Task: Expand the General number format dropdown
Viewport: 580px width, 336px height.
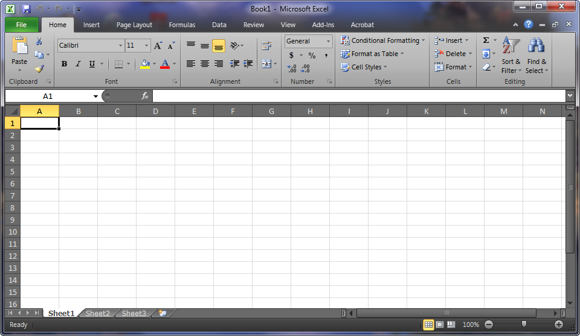Action: 327,41
